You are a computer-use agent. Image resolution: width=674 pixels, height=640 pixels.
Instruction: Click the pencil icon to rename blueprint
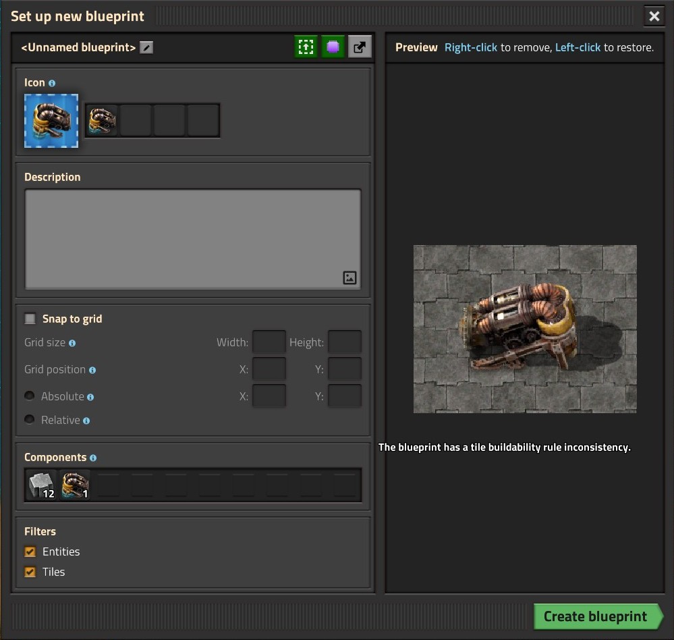point(146,47)
